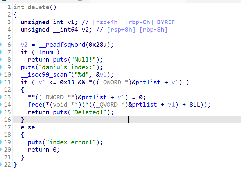Click the free function call

tap(35, 105)
